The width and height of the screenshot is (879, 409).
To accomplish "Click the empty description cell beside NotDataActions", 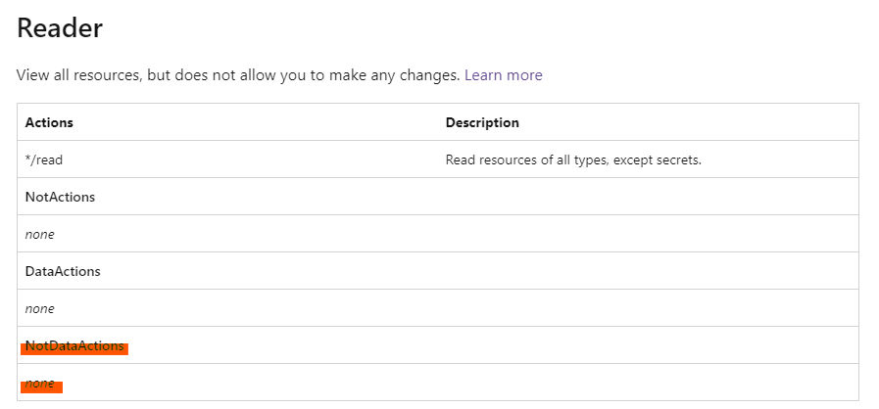I will pos(647,345).
